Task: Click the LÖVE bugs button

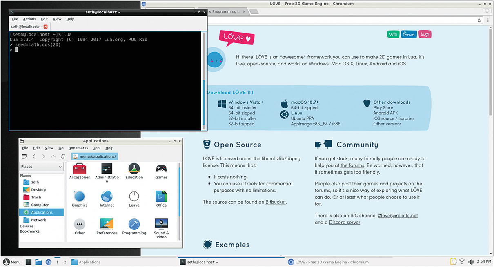Action: (x=425, y=34)
